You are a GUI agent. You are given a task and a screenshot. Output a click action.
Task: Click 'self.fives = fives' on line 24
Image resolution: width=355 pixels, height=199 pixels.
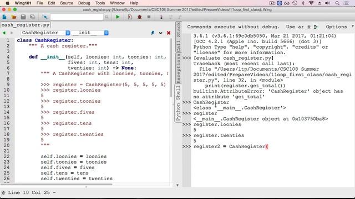click(x=68, y=167)
